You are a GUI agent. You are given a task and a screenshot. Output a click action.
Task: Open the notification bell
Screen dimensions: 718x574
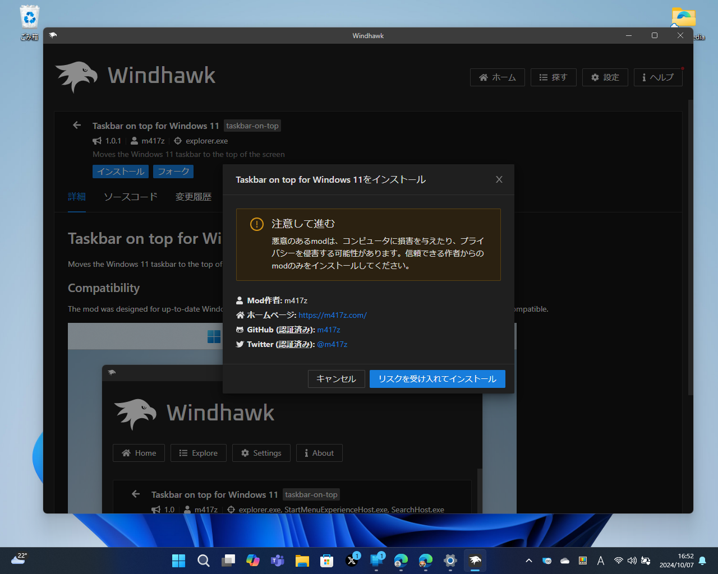click(x=702, y=561)
